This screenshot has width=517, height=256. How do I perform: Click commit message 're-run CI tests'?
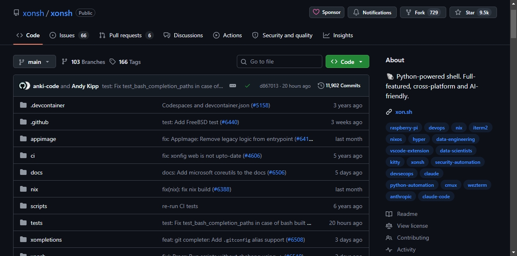pyautogui.click(x=180, y=206)
